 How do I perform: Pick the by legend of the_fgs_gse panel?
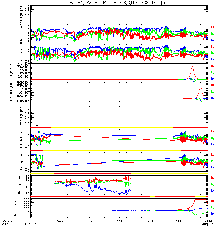(x=213, y=92)
